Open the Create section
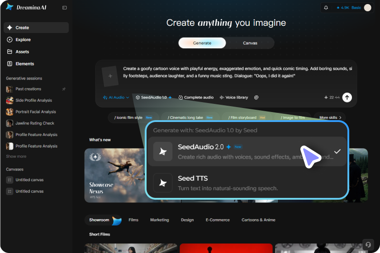 click(36, 28)
